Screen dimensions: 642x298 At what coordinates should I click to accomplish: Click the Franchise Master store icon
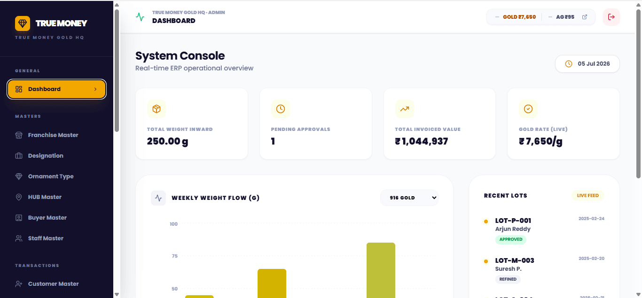coord(19,135)
